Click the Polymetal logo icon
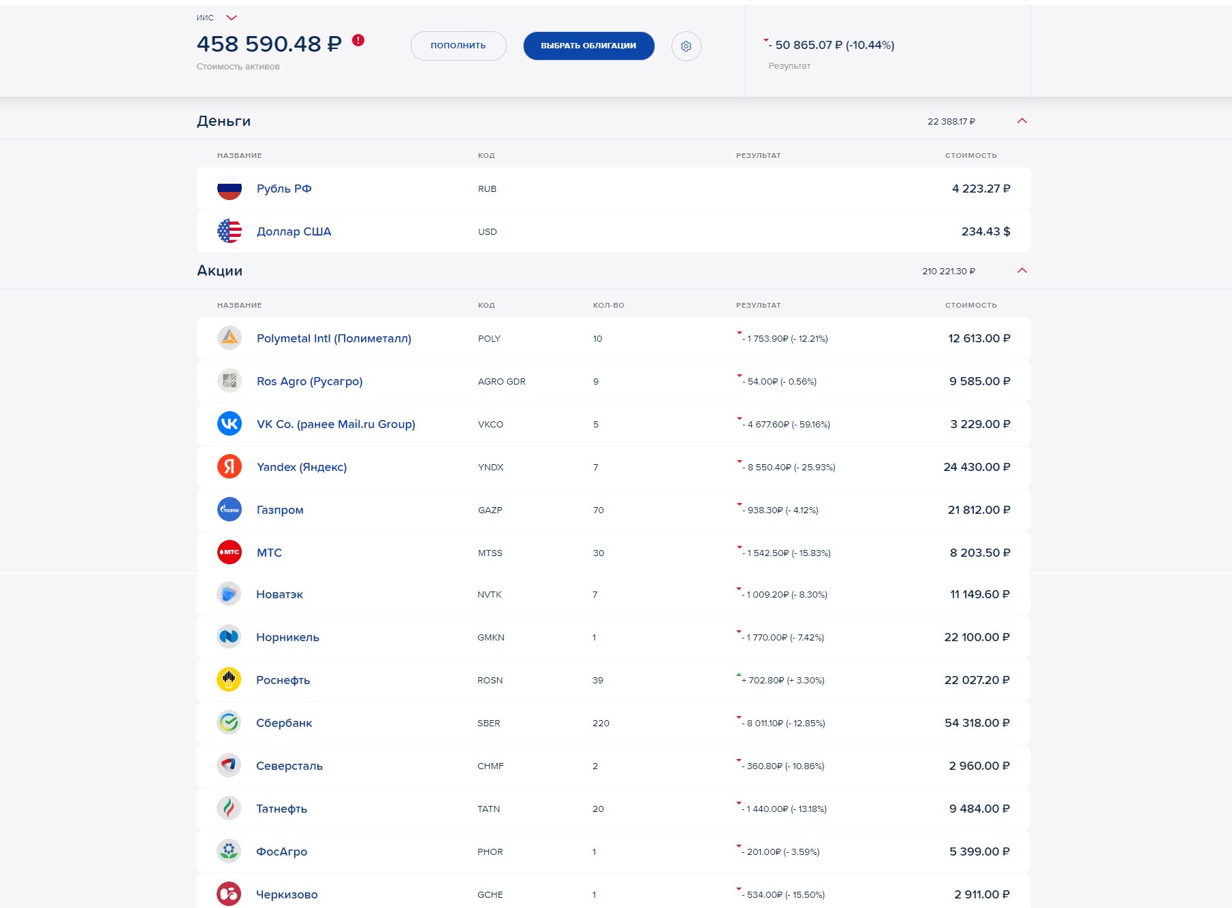The height and width of the screenshot is (908, 1232). coord(230,338)
